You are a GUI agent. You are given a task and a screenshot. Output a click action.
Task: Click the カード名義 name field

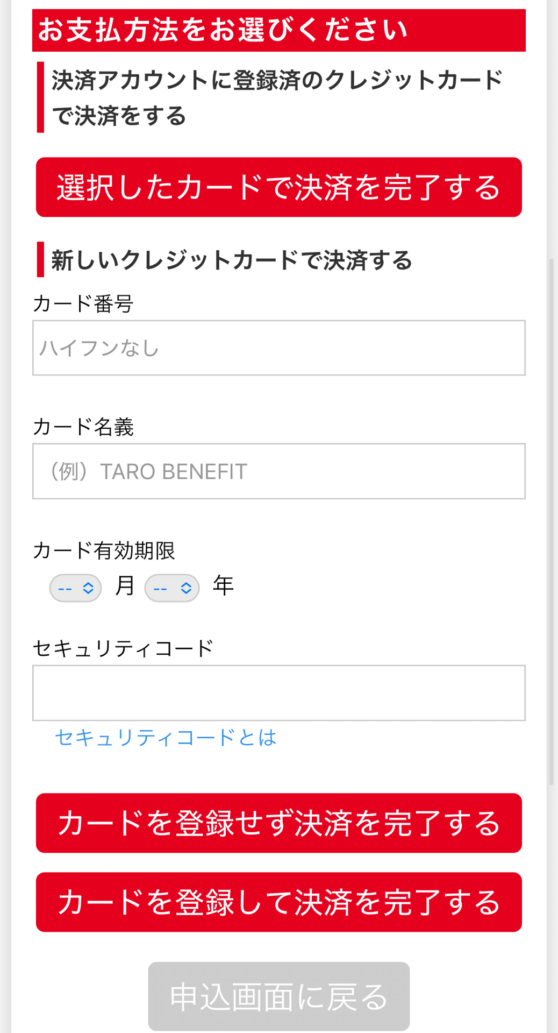click(278, 471)
